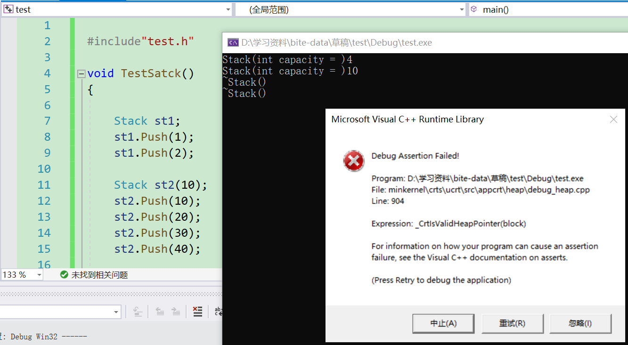Screen dimensions: 628x345
Task: Click on line Stack st1;
Action: tap(147, 121)
